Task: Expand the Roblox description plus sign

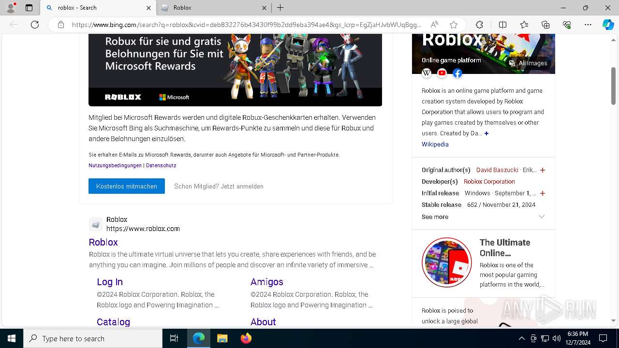Action: (x=486, y=133)
